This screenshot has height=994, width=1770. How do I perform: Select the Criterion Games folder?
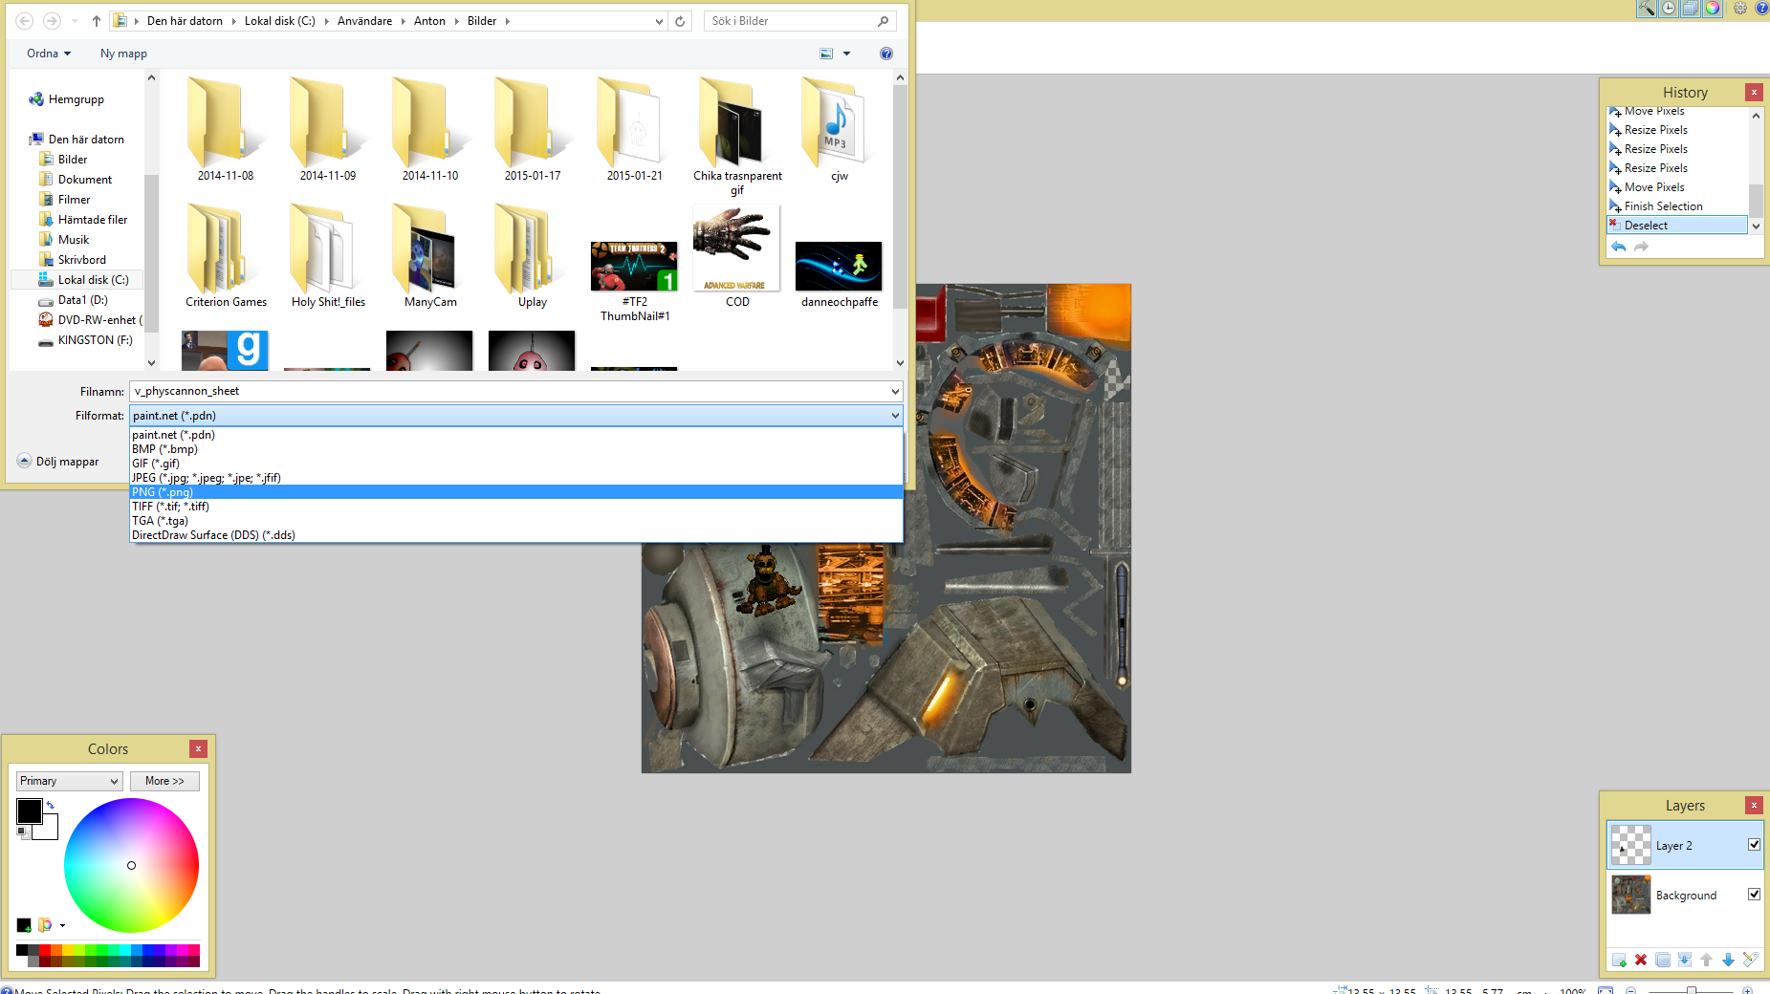pos(227,256)
